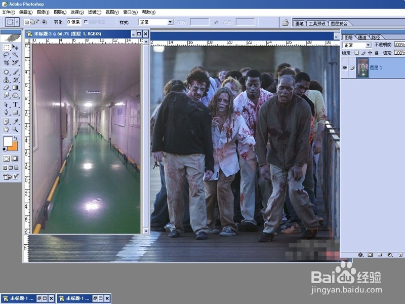Screen dimensions: 405x304
Task: Click the 羽化 feather input field
Action: click(x=74, y=22)
